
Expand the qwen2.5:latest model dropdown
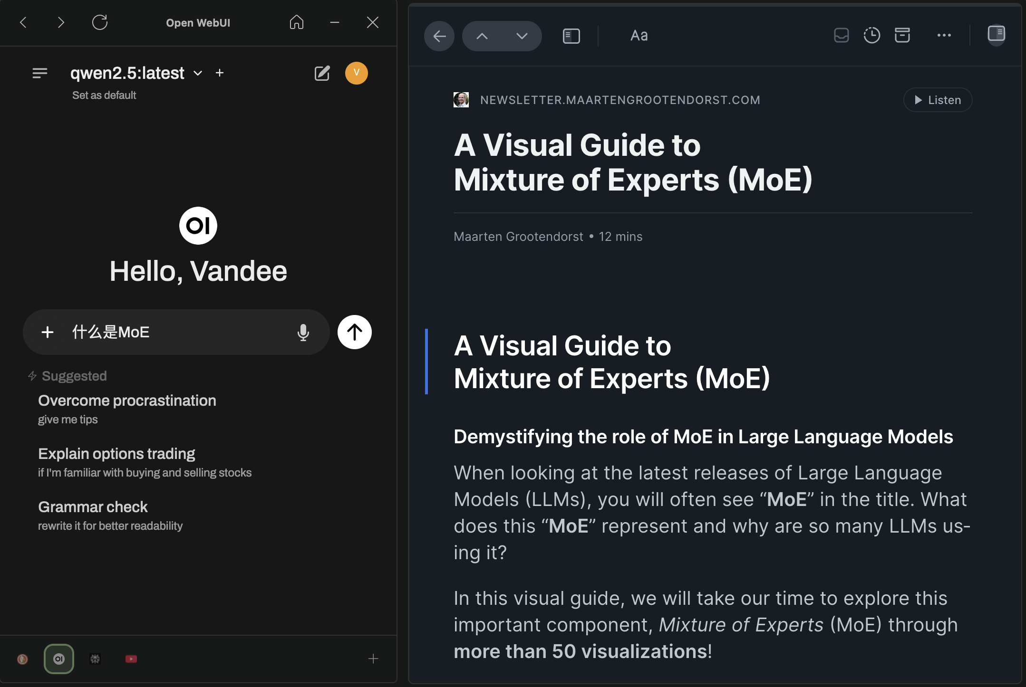click(x=198, y=73)
